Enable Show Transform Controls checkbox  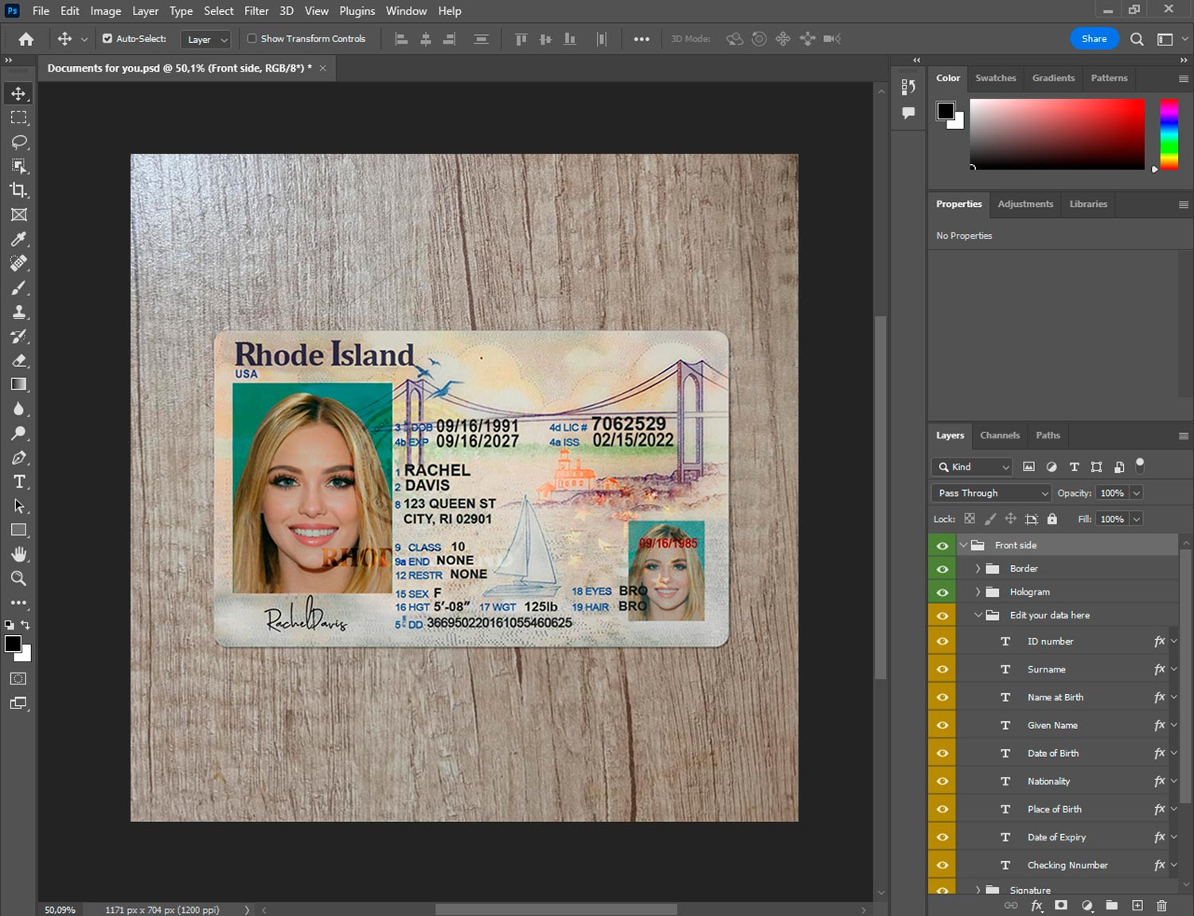click(252, 38)
